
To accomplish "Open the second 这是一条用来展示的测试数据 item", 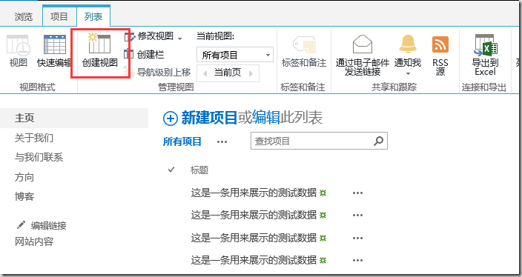I will [254, 215].
